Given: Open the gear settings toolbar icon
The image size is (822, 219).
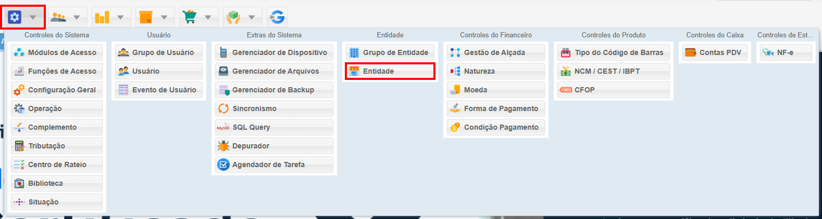Looking at the screenshot, I should click(15, 17).
